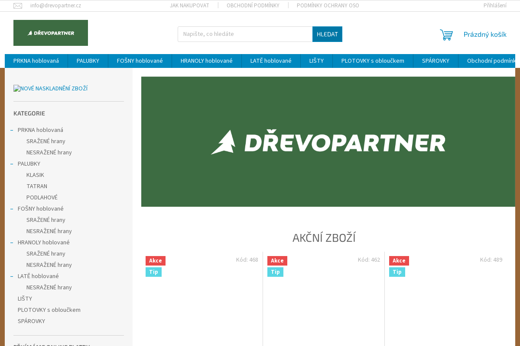Click the Tip badge on product 462
520x346 pixels.
275,272
